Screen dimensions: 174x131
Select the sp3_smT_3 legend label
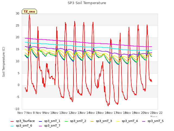[x=104, y=121]
